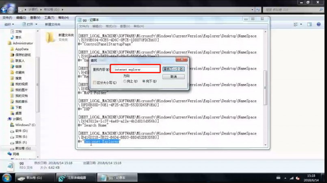Open Explorer's 工具(T) menu
Screen dimensions: 327x183
(49, 18)
